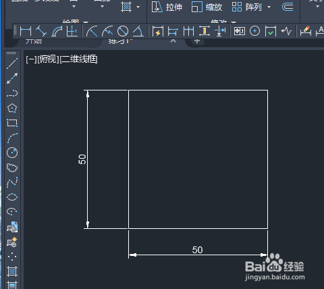
Task: Select the Hatch tool in left toolbar
Action: pos(12,271)
